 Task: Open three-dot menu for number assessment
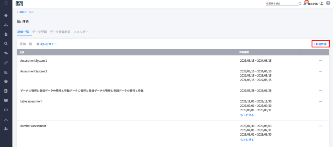tap(320, 126)
